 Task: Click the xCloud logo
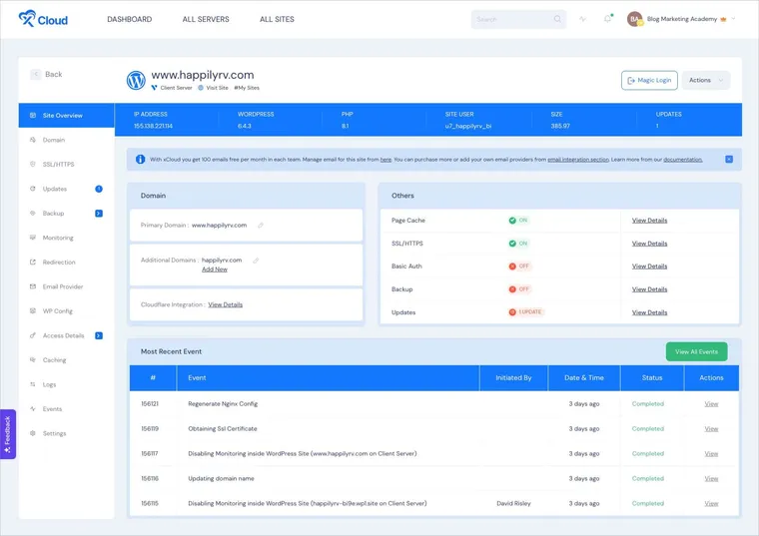pyautogui.click(x=43, y=19)
